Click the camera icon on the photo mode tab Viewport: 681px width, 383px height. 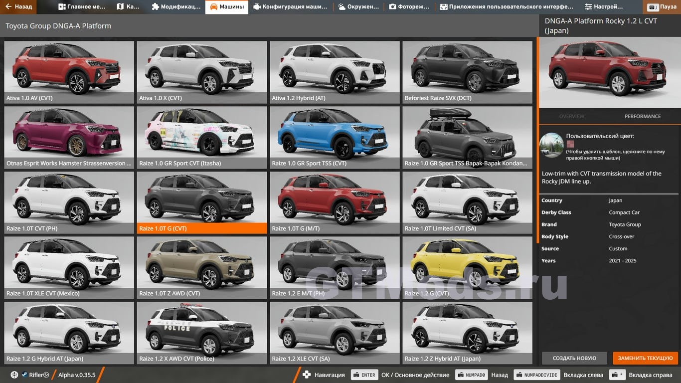coord(392,7)
